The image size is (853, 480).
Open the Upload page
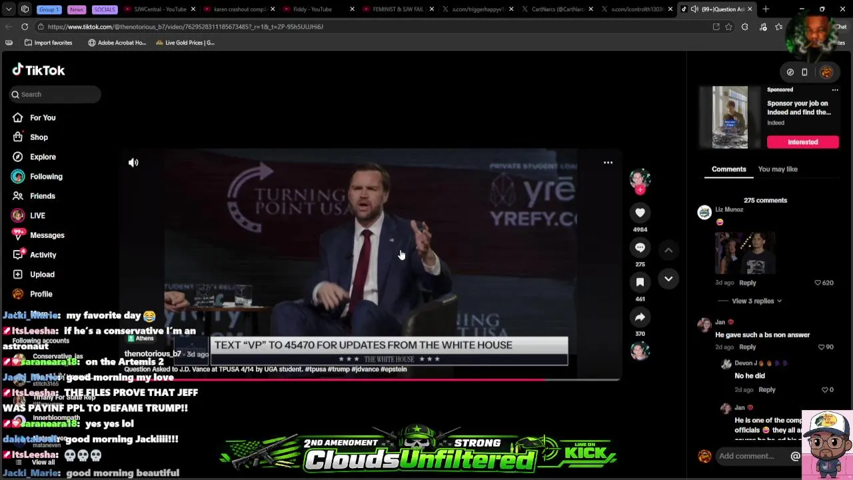click(42, 275)
